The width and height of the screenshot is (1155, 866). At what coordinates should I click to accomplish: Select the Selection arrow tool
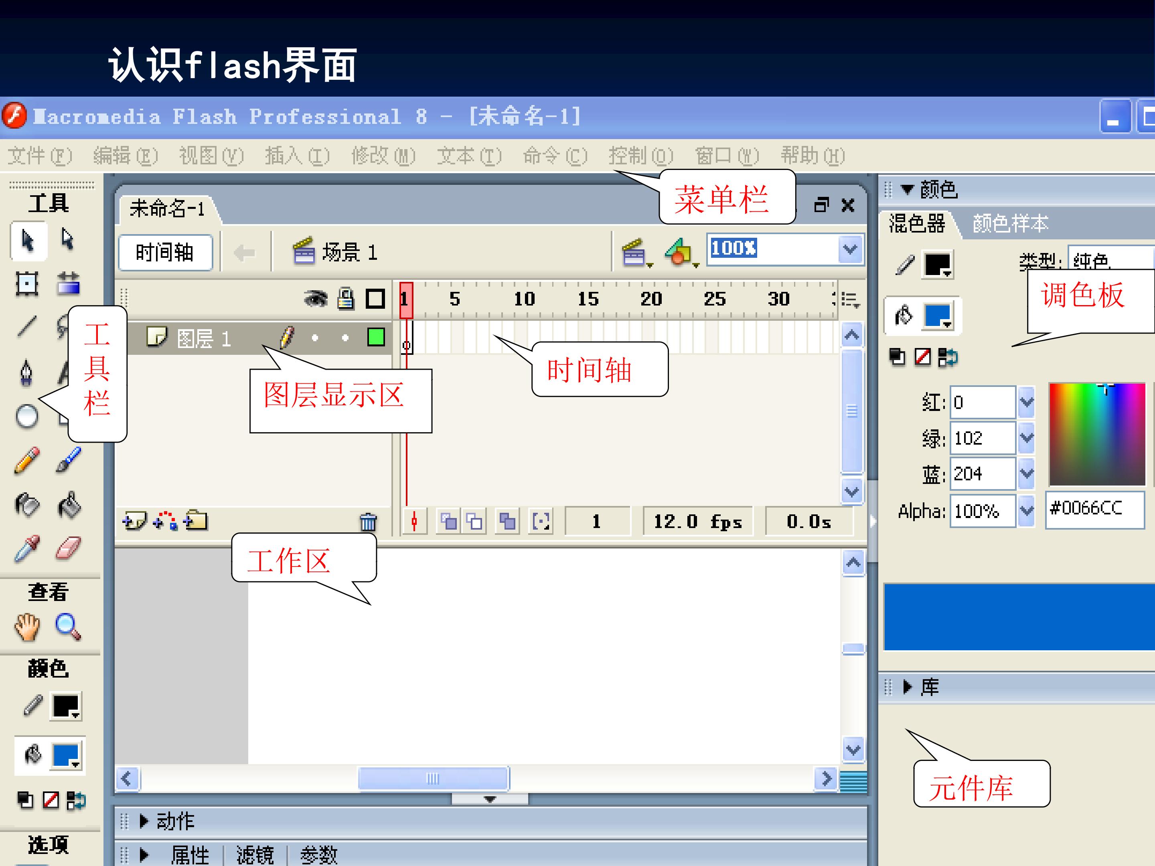(28, 241)
